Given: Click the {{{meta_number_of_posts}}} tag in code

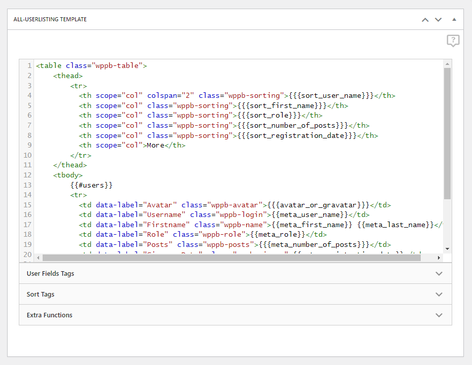Looking at the screenshot, I should pos(314,245).
